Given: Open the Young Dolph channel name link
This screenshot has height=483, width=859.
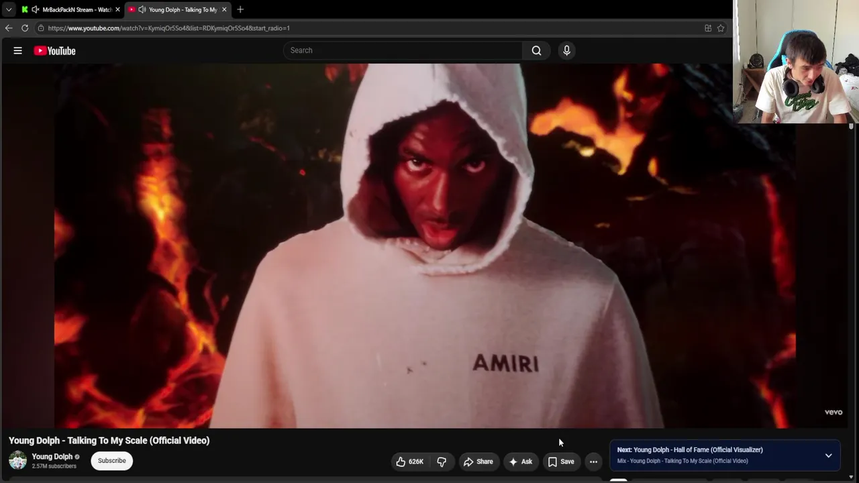Looking at the screenshot, I should [52, 457].
